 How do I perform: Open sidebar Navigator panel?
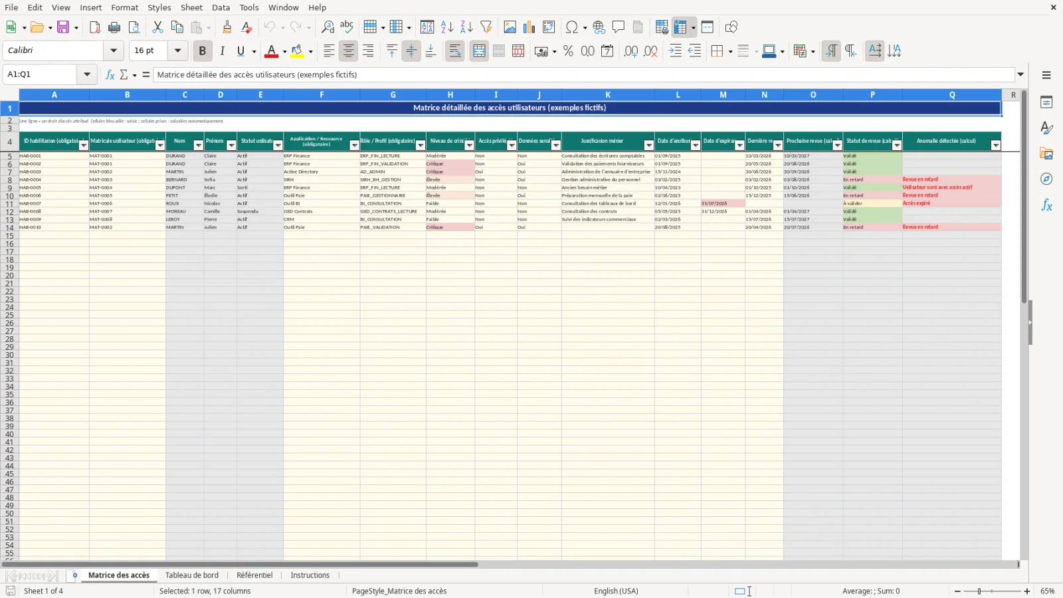[1046, 179]
